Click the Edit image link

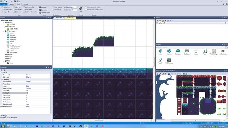27,86
